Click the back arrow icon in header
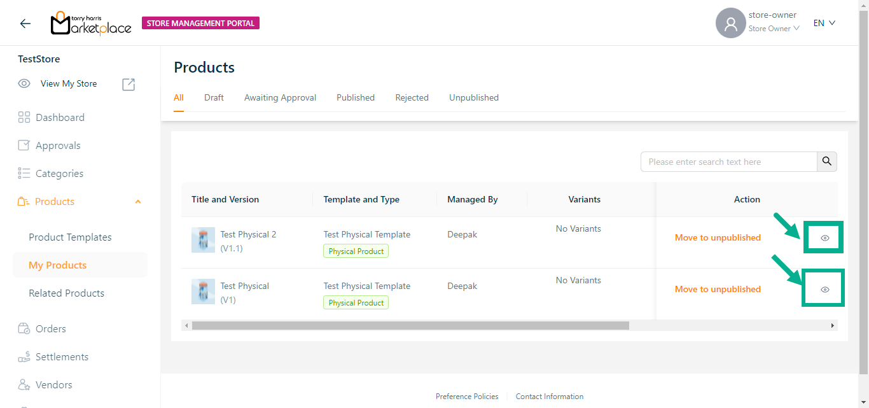 25,24
